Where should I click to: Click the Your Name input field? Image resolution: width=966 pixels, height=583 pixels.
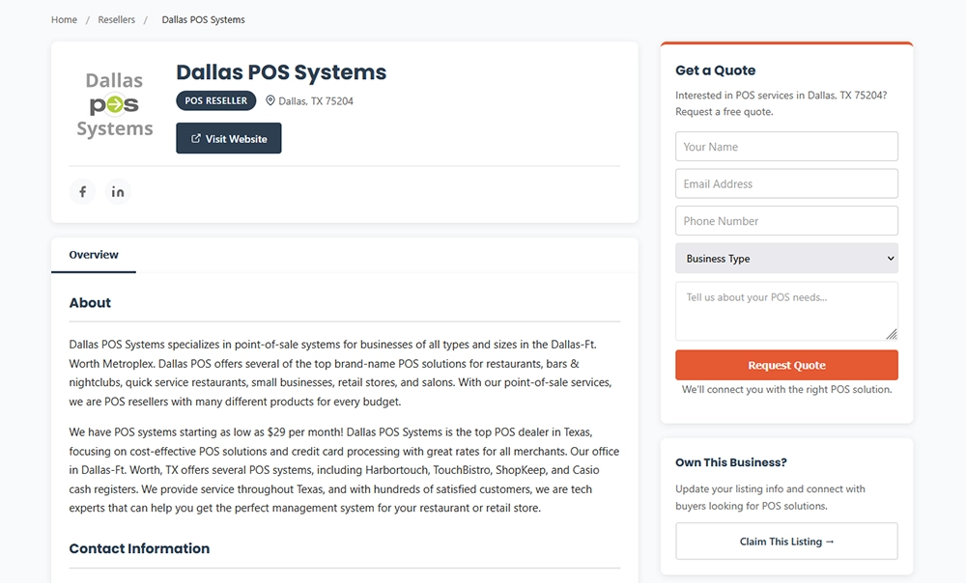(x=786, y=146)
